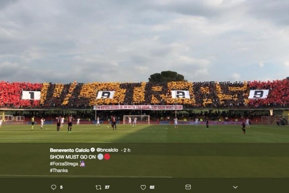Open the envelope direct message icon
Viewport: 289px width, 193px height.
coord(188,187)
